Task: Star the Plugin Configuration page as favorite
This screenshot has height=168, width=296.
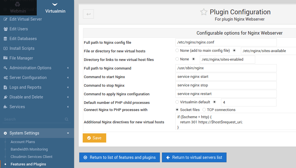Action: coord(204,12)
